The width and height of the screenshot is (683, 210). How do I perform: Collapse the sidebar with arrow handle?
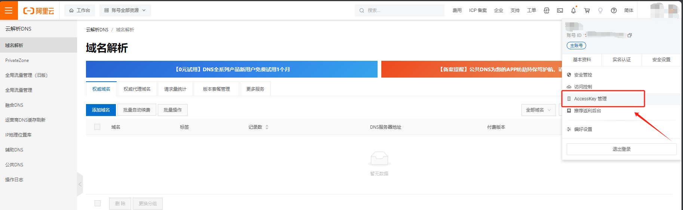(x=80, y=184)
